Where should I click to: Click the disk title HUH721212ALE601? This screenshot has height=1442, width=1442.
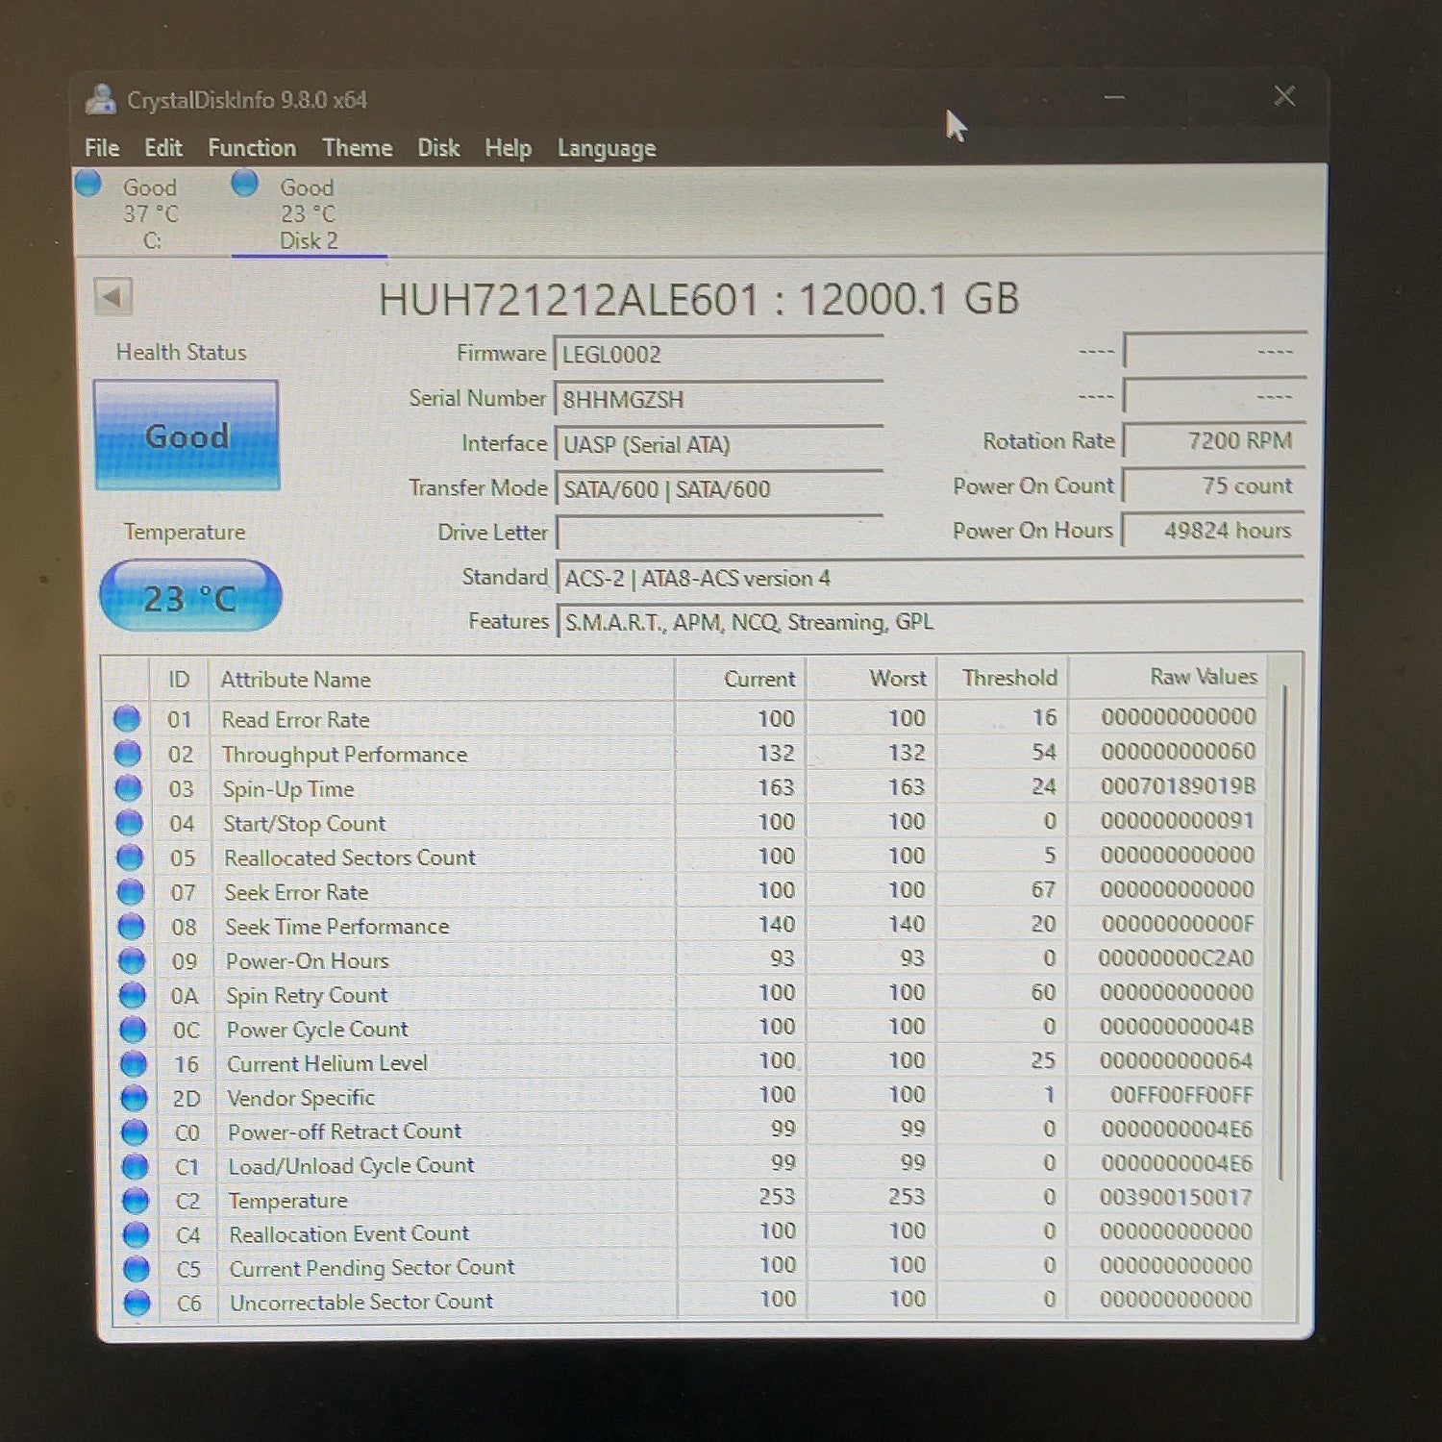click(x=569, y=299)
